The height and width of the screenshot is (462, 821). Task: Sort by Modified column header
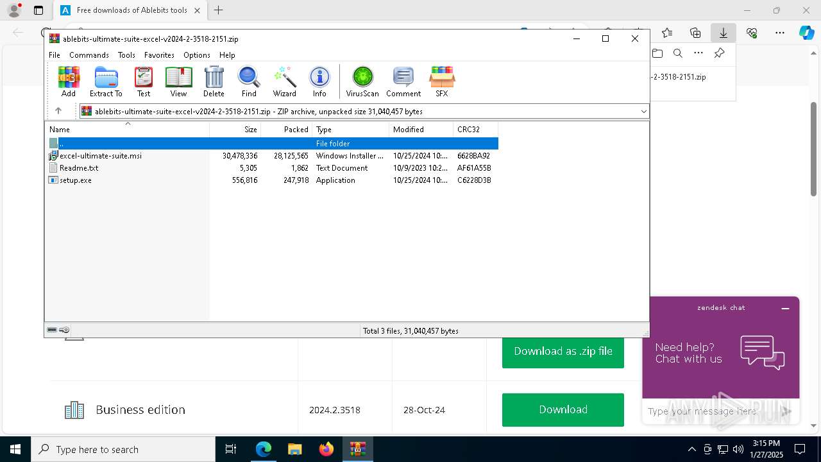tap(421, 130)
